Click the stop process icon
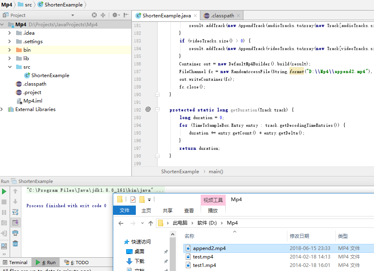Viewport: 374px width, 271px height. pos(4,202)
